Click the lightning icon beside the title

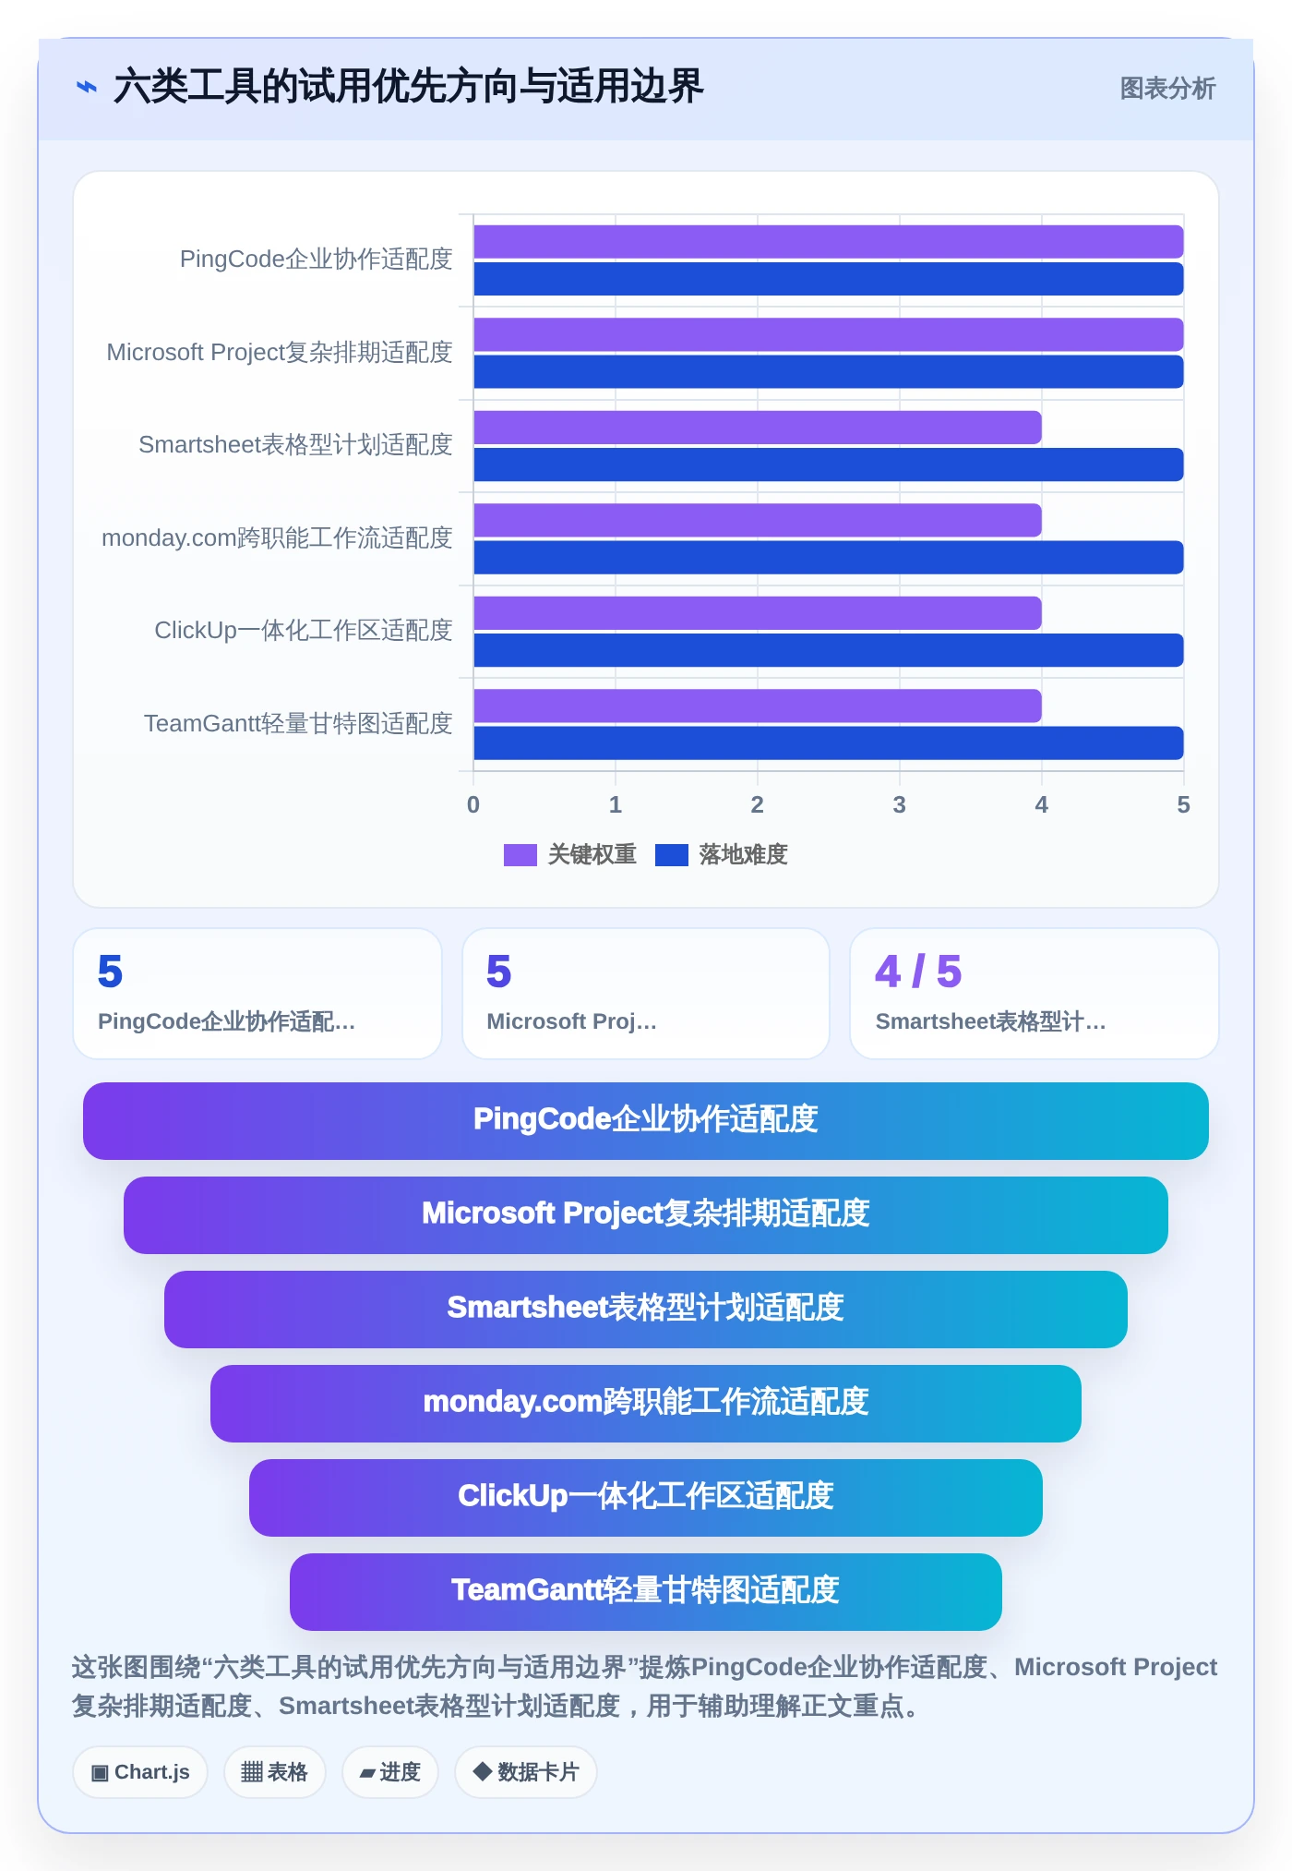pyautogui.click(x=86, y=87)
